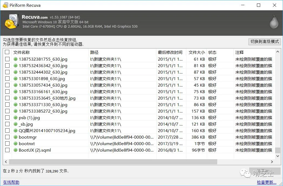
Task: Select checkbox beside 1387533371330_630.jpg
Action: [7, 105]
